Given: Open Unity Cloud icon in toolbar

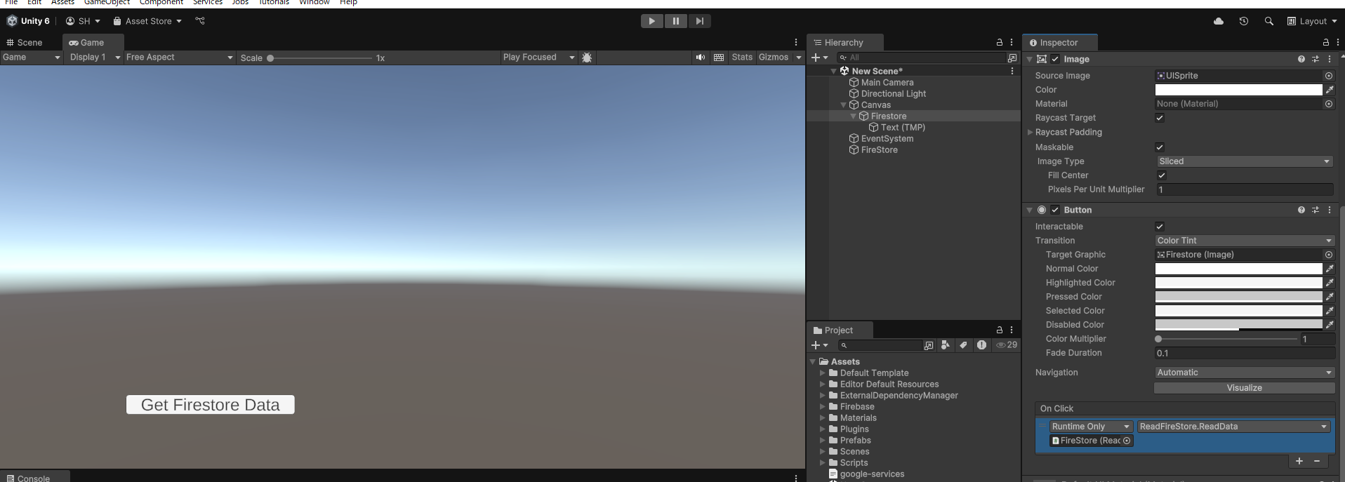Looking at the screenshot, I should pos(1219,21).
